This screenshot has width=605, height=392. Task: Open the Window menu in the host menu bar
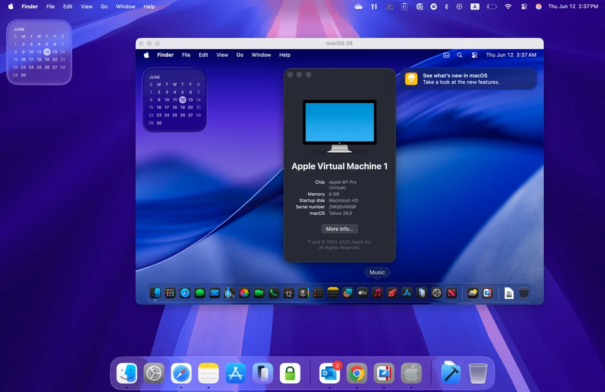(x=125, y=6)
